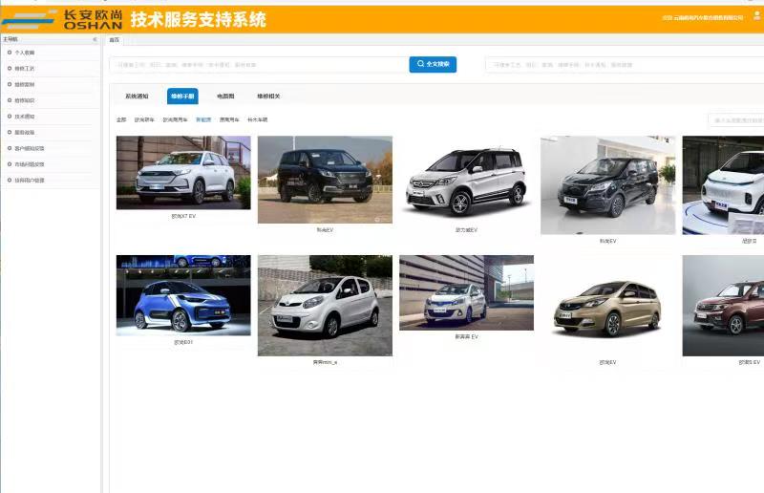Open the silver 奔奔mini_e car thumbnail
The image size is (764, 493).
point(325,305)
